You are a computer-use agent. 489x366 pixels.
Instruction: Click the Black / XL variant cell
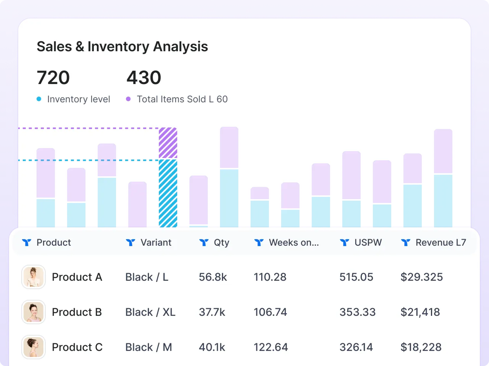pos(150,312)
